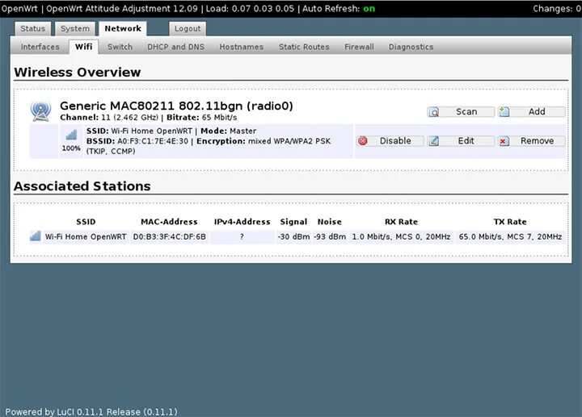Click the Mode: Master text
Viewport: 582px width, 417px height.
[229, 131]
